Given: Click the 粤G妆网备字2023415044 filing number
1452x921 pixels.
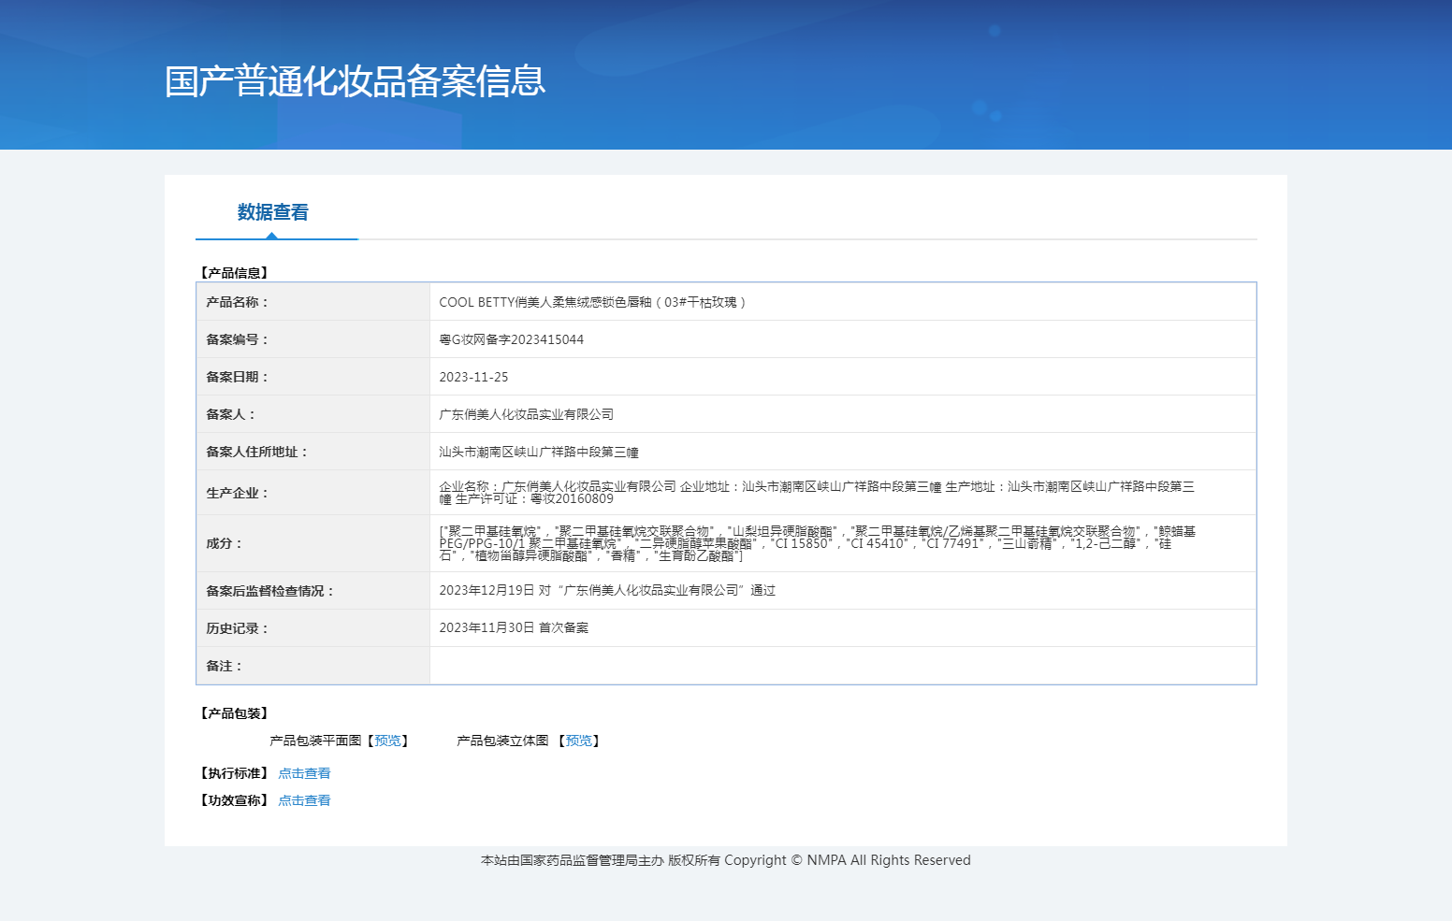Looking at the screenshot, I should (x=511, y=339).
